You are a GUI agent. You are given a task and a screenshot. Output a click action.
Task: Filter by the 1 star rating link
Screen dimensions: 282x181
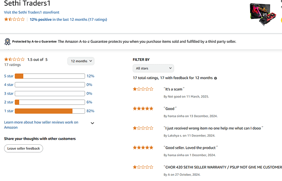pyautogui.click(x=9, y=111)
